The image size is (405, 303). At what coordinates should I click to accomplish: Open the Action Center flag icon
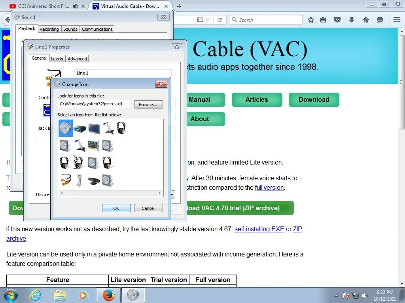point(346,296)
